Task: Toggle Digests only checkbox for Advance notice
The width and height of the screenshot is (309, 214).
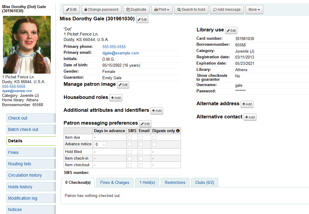Action: (x=154, y=144)
